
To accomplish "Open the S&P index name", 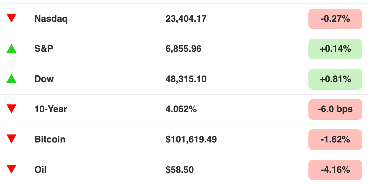I will [x=44, y=49].
